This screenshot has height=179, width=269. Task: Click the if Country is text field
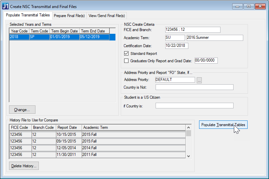(x=194, y=106)
